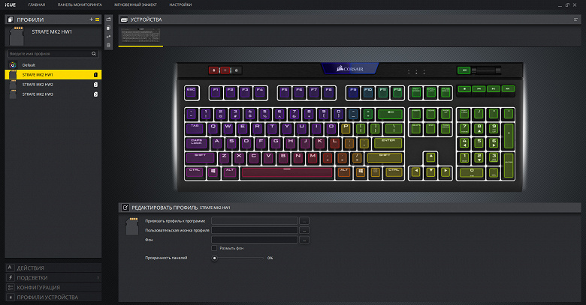The width and height of the screenshot is (586, 305).
Task: Select the next track media key
Action: pyautogui.click(x=508, y=88)
